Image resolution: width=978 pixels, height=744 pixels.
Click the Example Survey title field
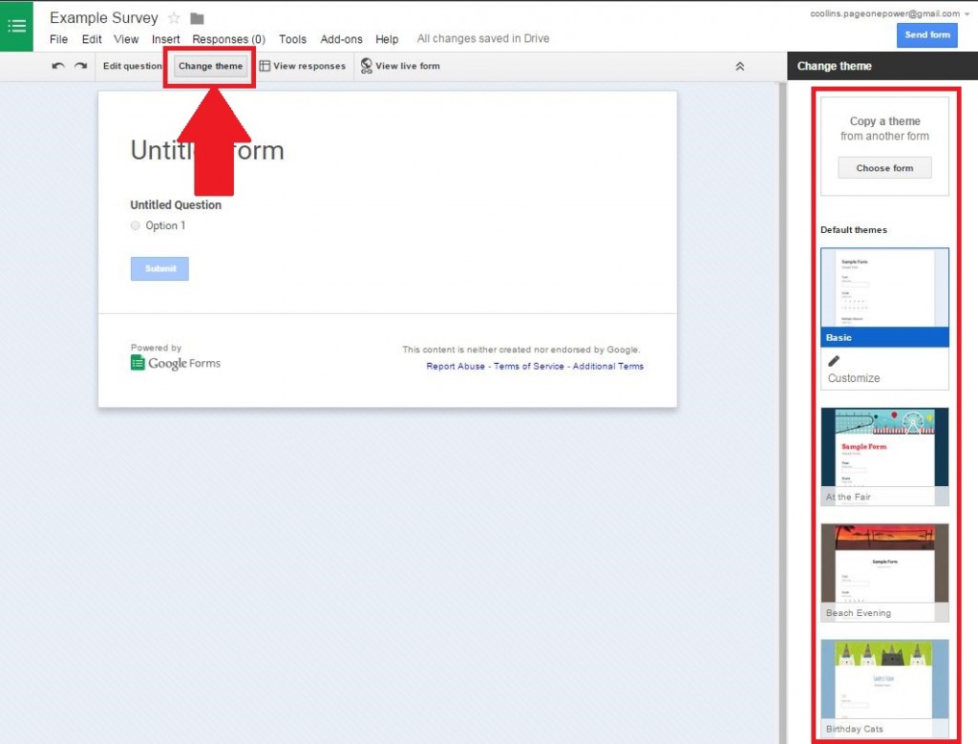104,17
